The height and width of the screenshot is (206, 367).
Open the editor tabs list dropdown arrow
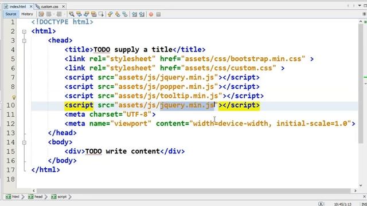360,6
